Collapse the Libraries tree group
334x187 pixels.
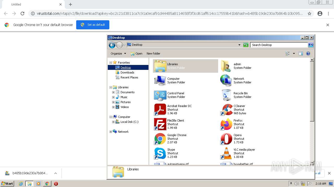pyautogui.click(x=111, y=87)
